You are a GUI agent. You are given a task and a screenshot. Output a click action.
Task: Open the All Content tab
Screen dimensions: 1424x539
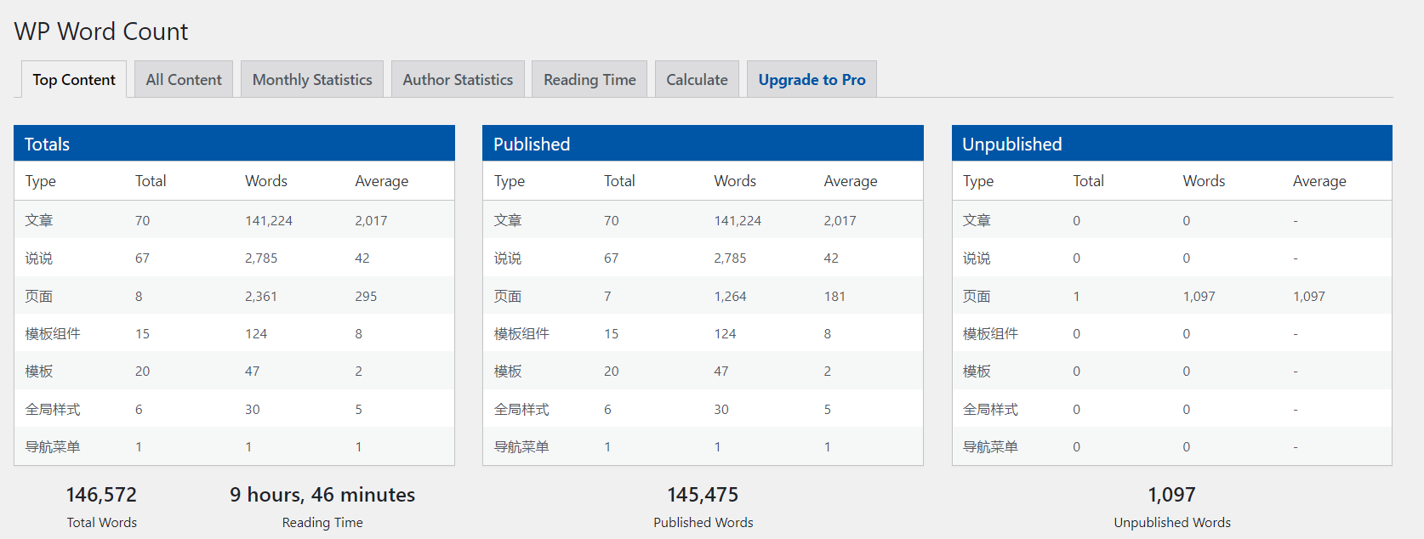pos(184,80)
